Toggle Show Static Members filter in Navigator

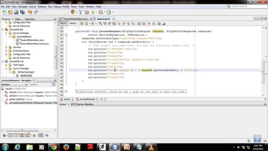(16, 135)
